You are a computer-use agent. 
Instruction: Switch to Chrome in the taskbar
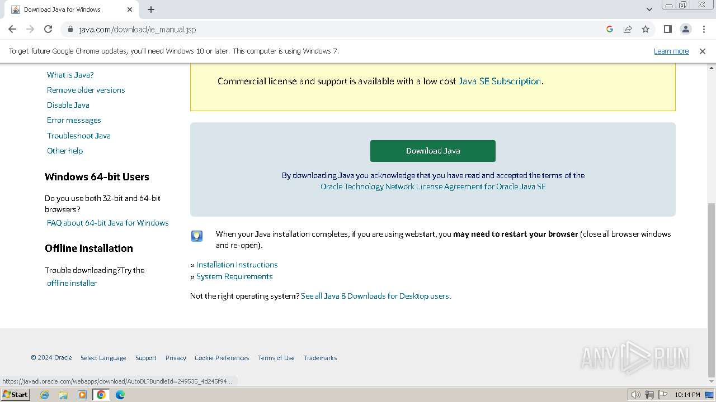click(x=101, y=395)
